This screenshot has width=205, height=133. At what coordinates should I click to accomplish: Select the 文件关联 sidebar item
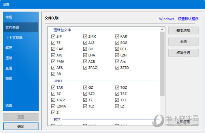click(x=21, y=27)
